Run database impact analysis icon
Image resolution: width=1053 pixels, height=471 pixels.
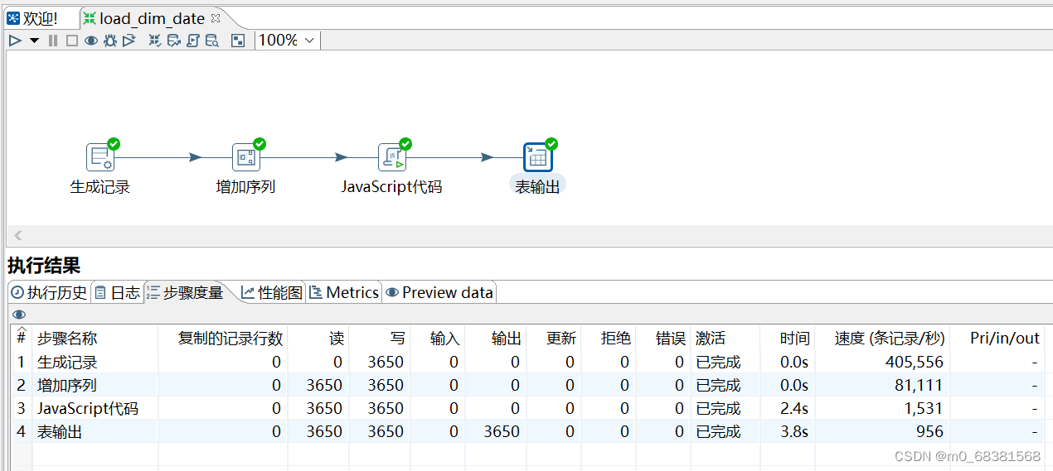pos(174,40)
